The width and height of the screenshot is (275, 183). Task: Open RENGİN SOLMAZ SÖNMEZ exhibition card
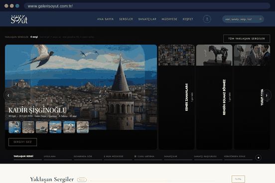click(214, 97)
